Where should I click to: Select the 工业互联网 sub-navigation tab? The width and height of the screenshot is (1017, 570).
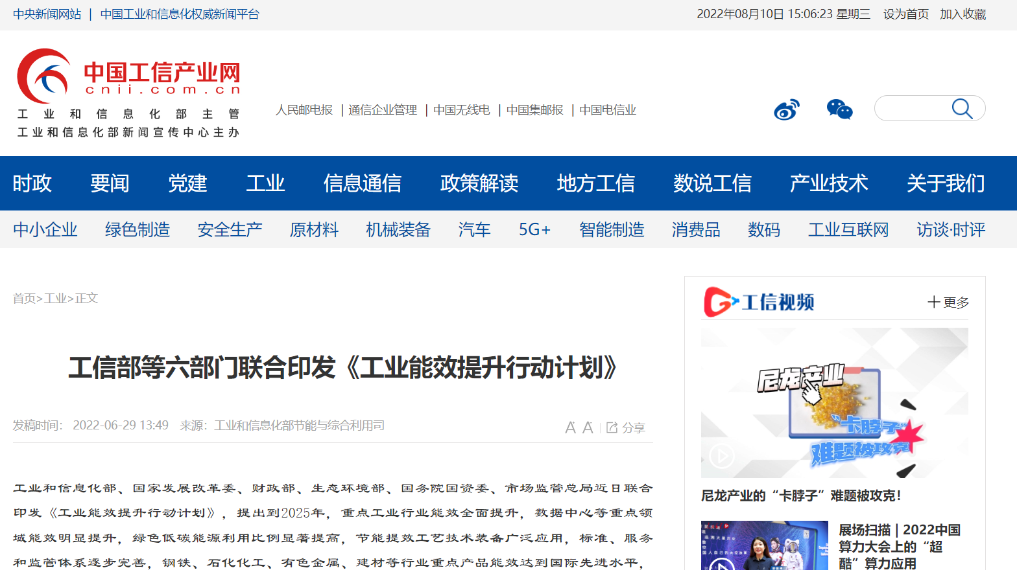(848, 230)
